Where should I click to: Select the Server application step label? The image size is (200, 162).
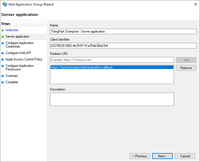(x=17, y=36)
